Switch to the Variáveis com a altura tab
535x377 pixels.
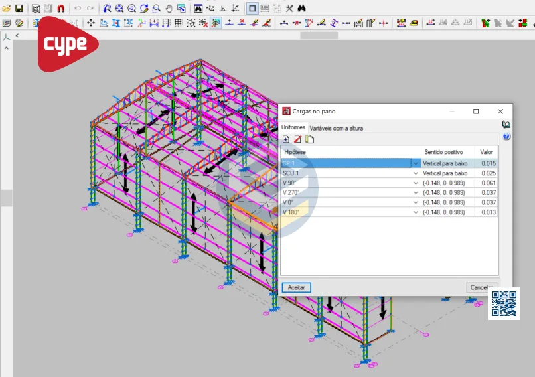coord(337,127)
